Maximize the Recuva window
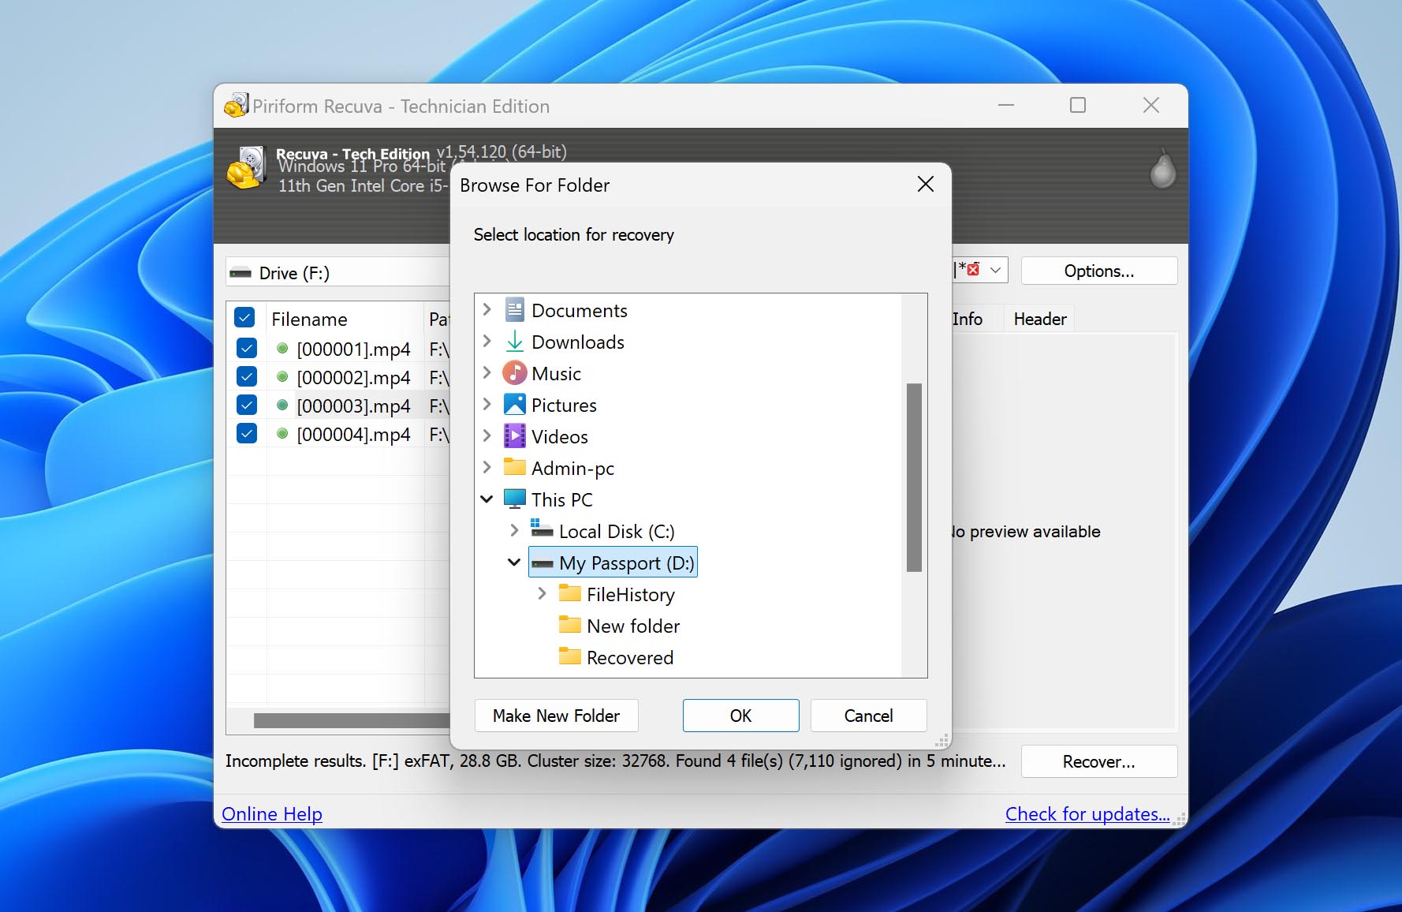The width and height of the screenshot is (1402, 912). point(1077,105)
